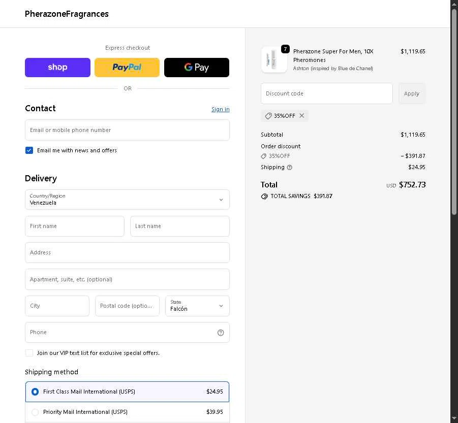Uncheck Email me with news and offers
Image resolution: width=458 pixels, height=423 pixels.
(29, 150)
